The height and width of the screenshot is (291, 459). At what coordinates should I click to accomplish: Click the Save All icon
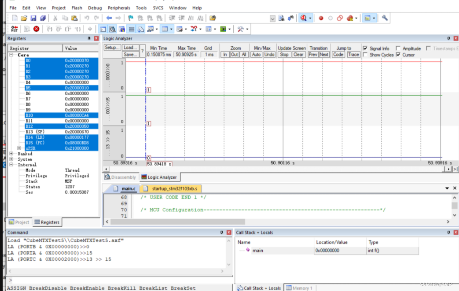[x=43, y=18]
